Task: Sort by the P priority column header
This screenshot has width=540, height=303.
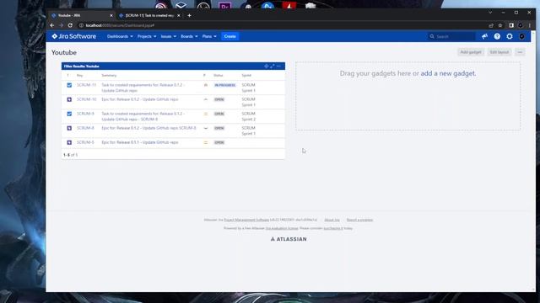Action: coord(204,75)
